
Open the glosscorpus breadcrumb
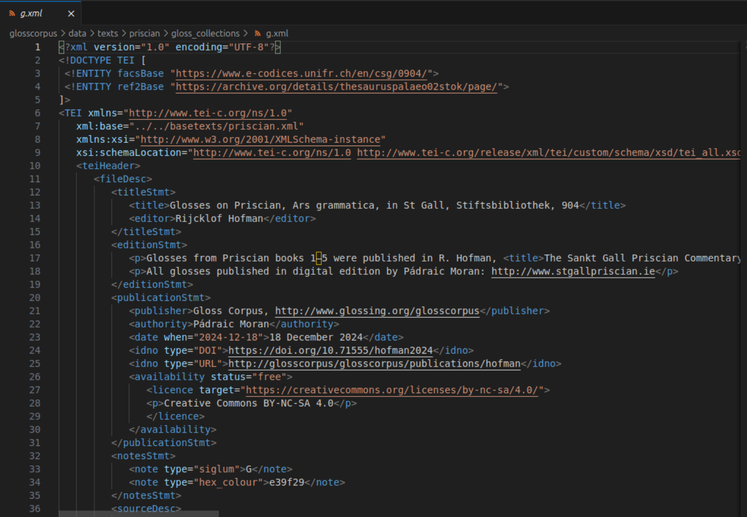click(33, 33)
